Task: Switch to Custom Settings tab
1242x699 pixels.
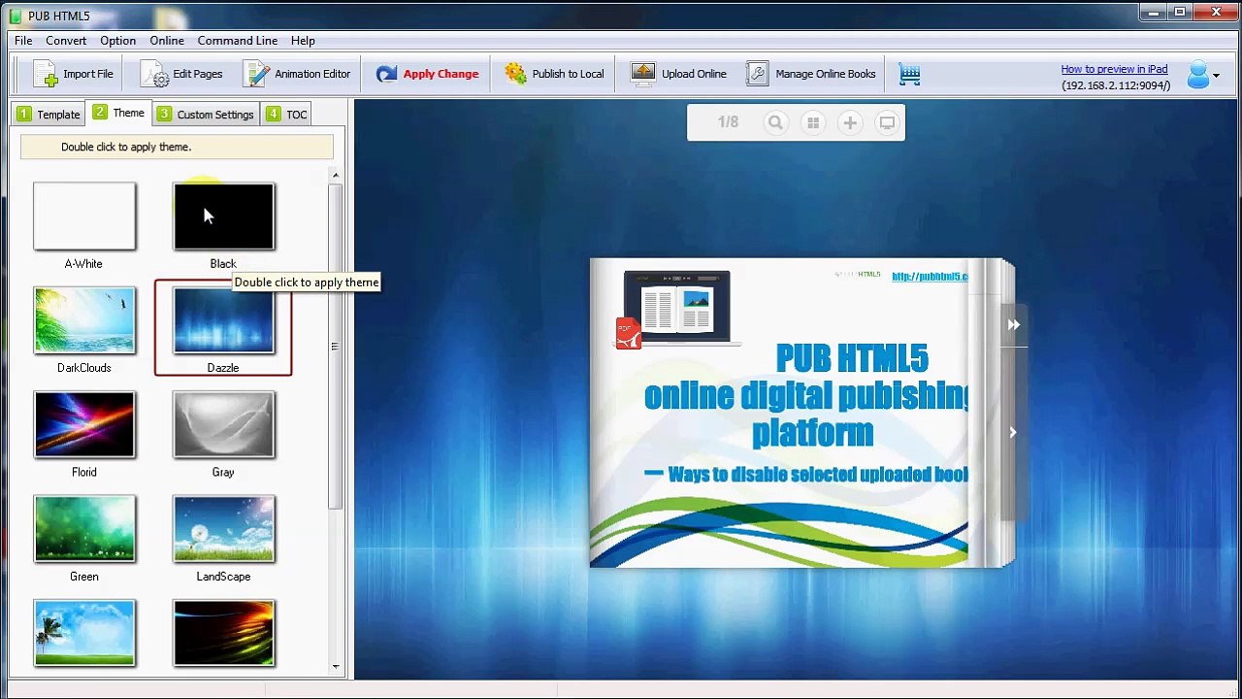Action: pos(206,115)
